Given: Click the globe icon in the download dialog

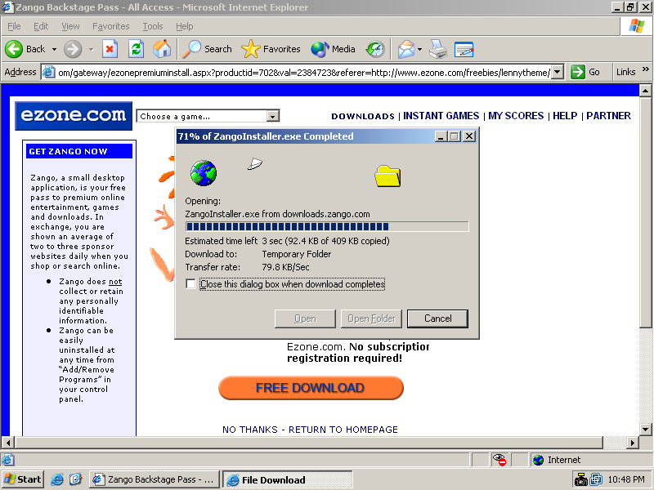Looking at the screenshot, I should point(204,173).
